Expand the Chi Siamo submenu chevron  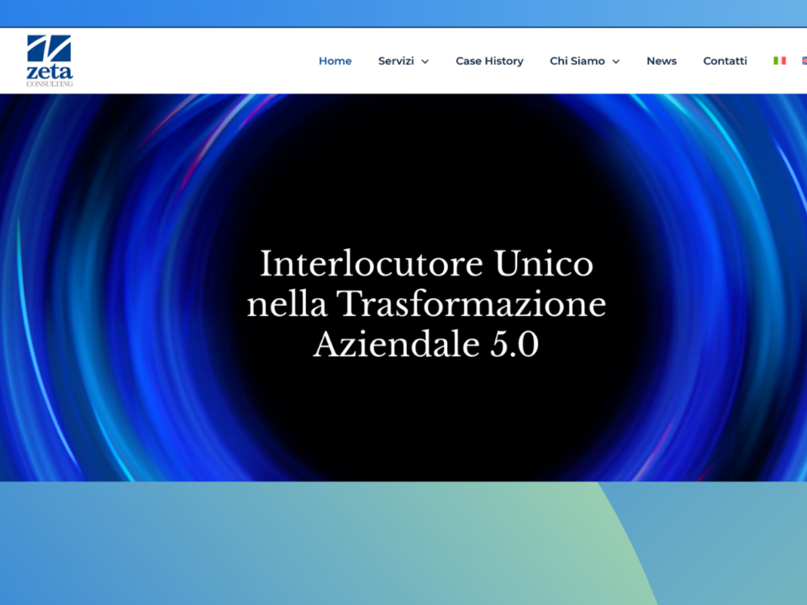(615, 61)
